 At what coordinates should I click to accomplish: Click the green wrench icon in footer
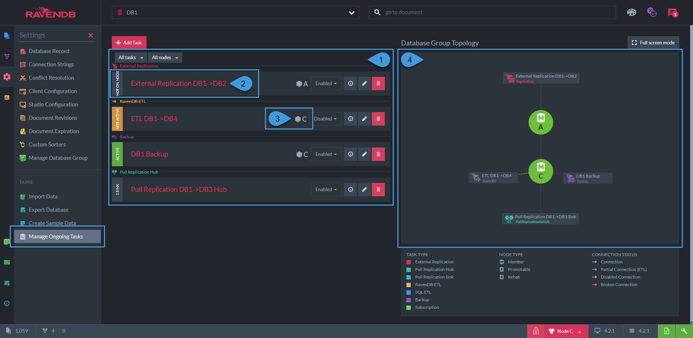tap(684, 331)
